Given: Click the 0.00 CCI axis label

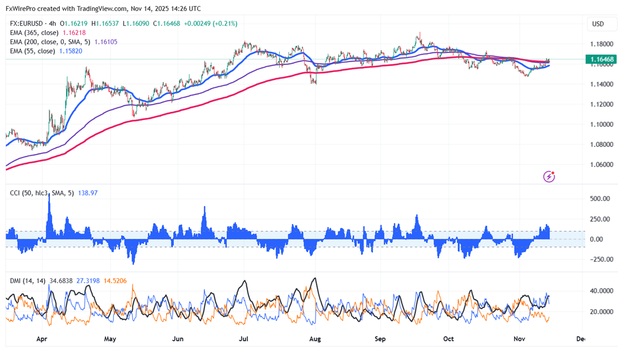Looking at the screenshot, I should 597,239.
